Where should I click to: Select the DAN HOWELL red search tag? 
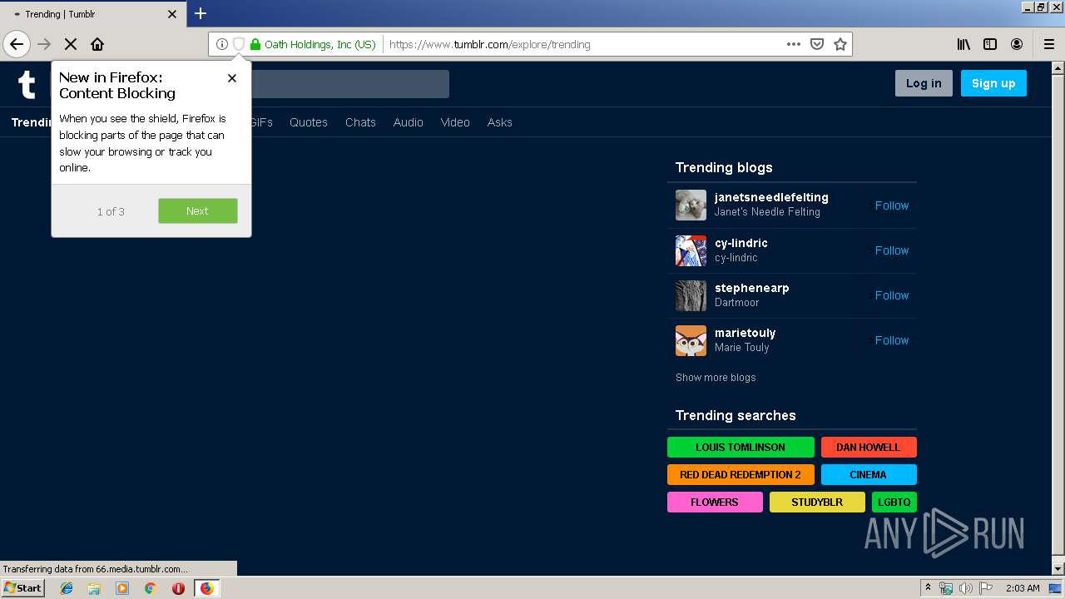coord(869,447)
